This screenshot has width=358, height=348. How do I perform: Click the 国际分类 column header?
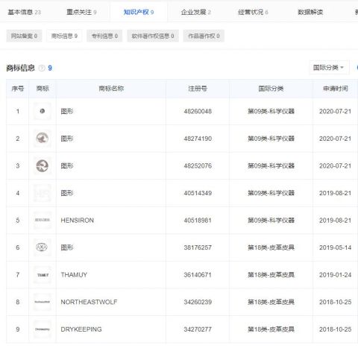(271, 89)
